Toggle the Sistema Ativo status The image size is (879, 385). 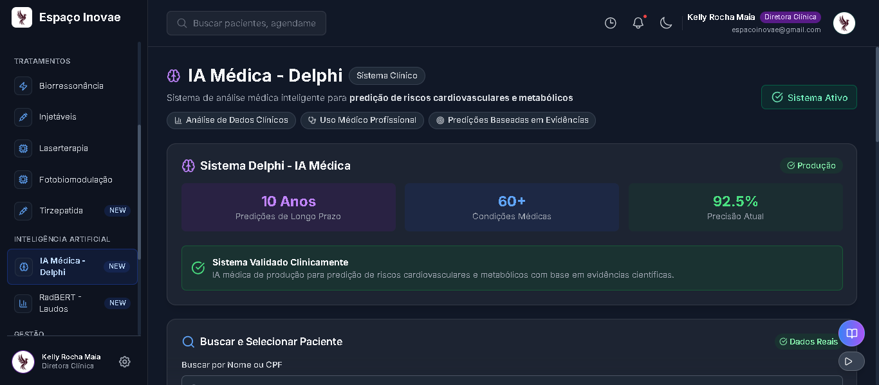809,97
